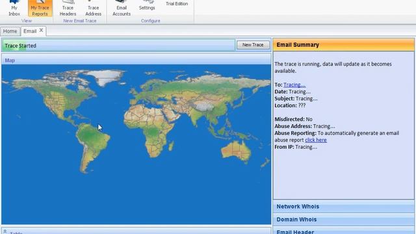The image size is (416, 234).
Task: Click the New Email Trace group label
Action: [80, 21]
